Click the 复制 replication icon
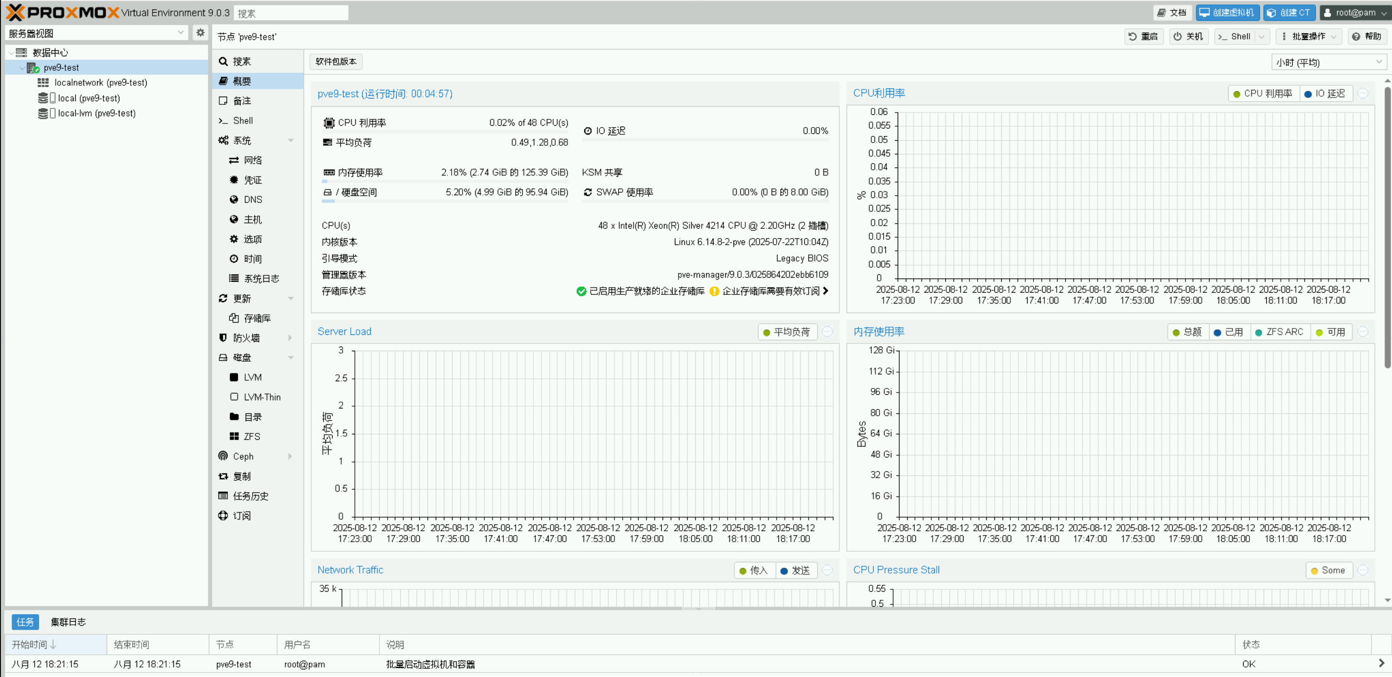The width and height of the screenshot is (1392, 677). click(x=223, y=476)
